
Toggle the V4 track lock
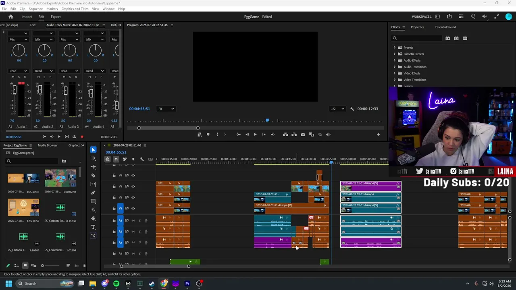coord(114,175)
